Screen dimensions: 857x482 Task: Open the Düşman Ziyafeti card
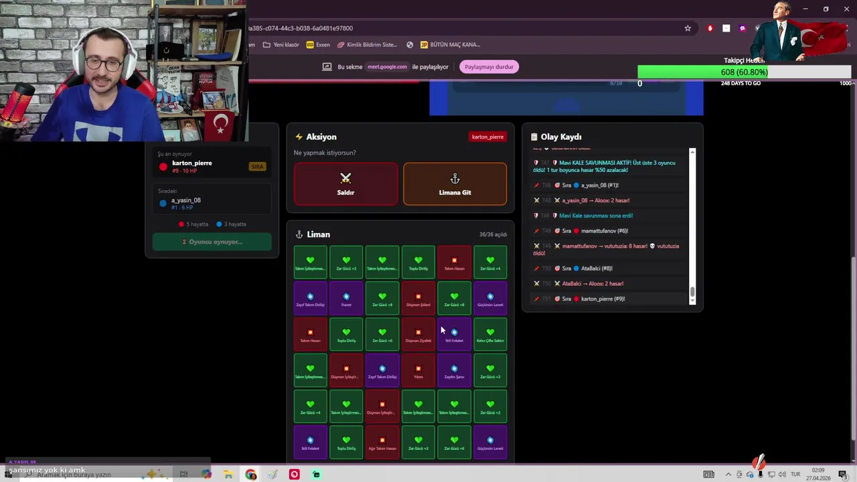click(418, 334)
